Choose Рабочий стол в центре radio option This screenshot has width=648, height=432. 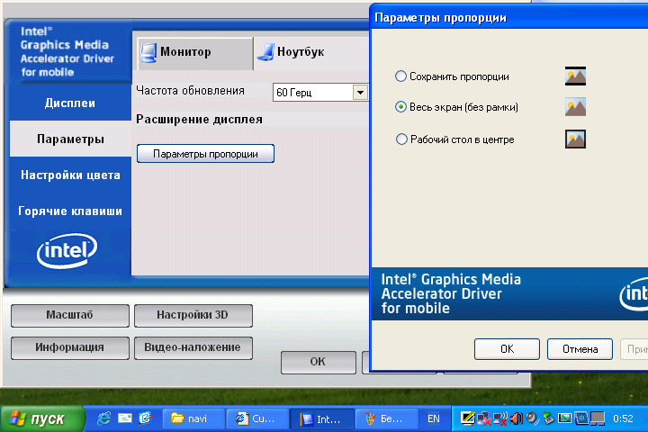(x=401, y=139)
